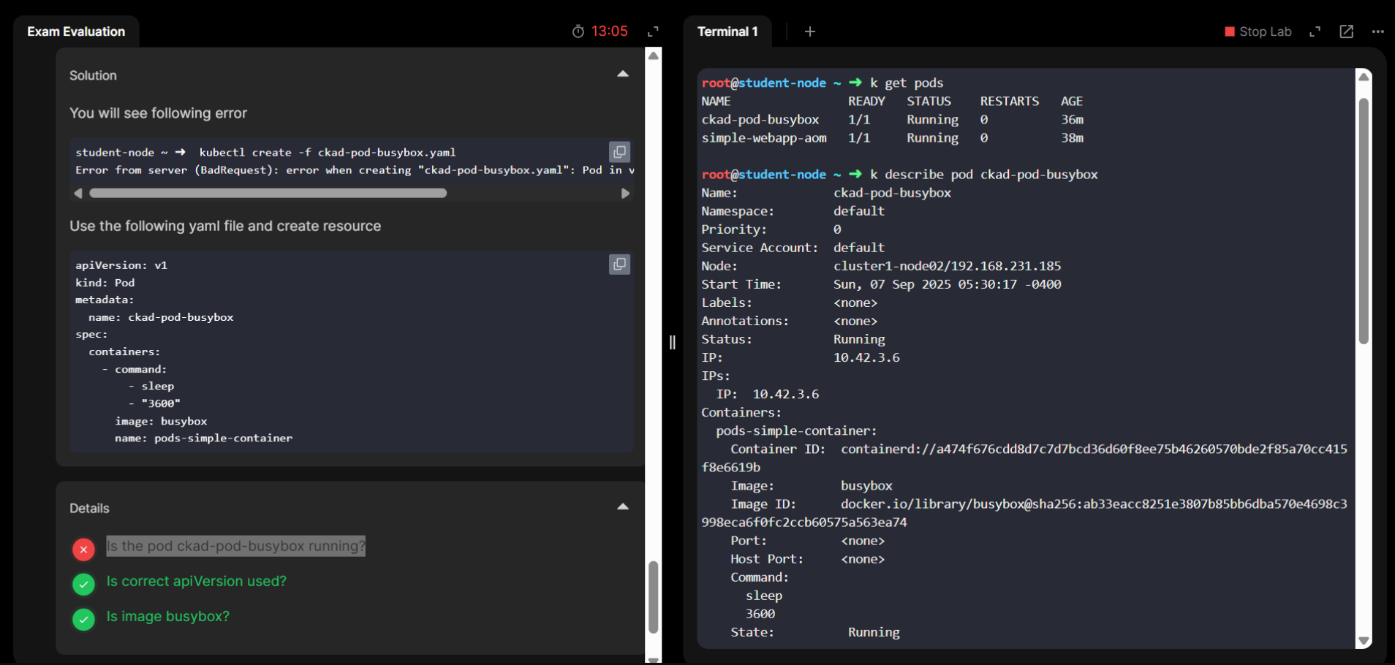Add a new terminal tab with plus icon

(809, 31)
